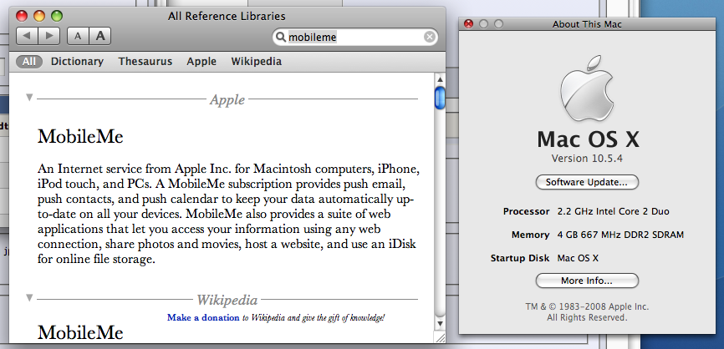The width and height of the screenshot is (724, 349).
Task: Follow the Make a donation link
Action: pos(203,317)
